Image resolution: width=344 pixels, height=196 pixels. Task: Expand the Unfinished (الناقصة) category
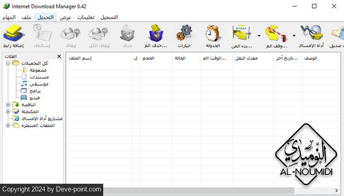8,105
